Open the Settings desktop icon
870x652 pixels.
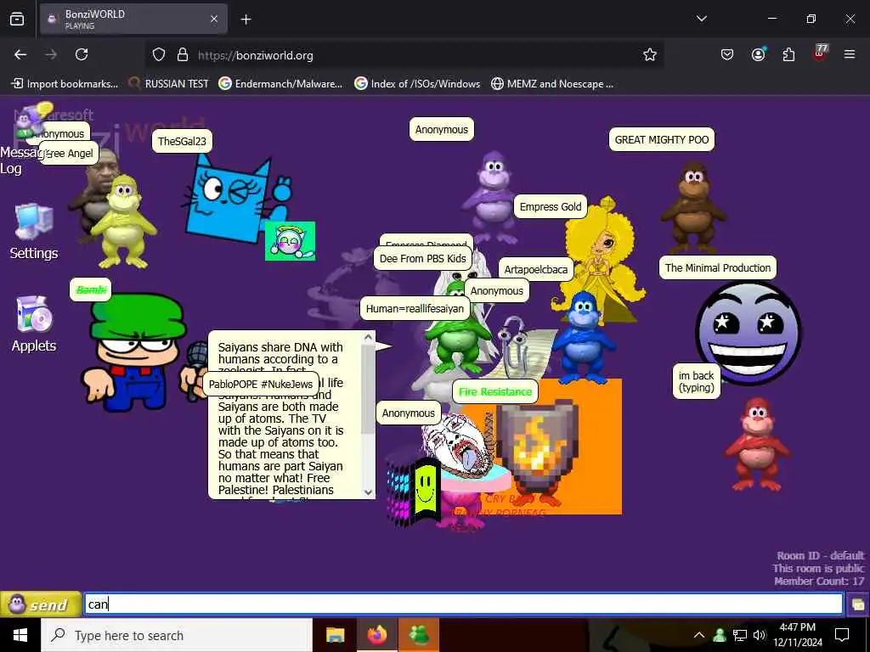coord(34,232)
